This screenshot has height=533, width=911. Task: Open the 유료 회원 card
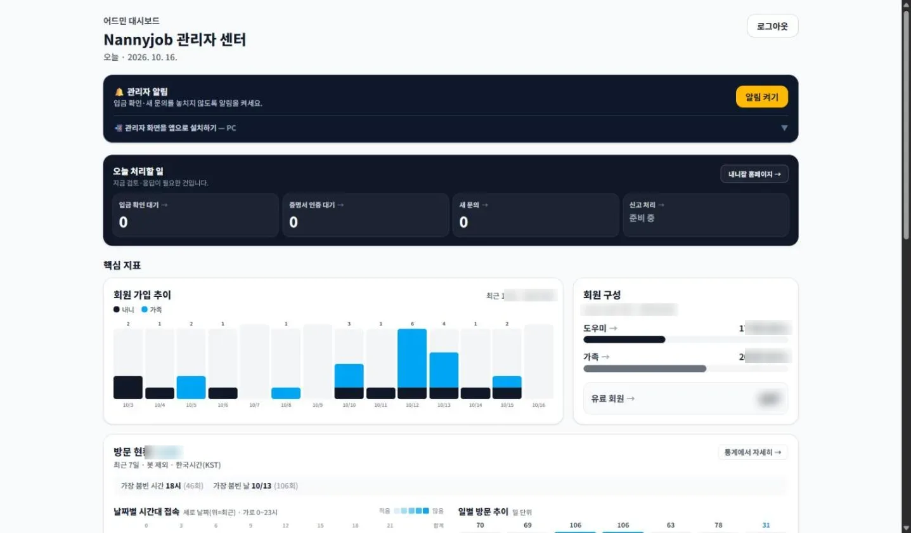tap(685, 398)
